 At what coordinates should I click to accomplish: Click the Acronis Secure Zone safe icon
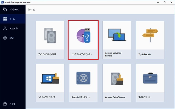point(83,78)
